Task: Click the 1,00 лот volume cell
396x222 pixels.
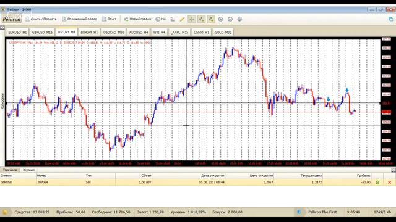Action: coord(145,182)
